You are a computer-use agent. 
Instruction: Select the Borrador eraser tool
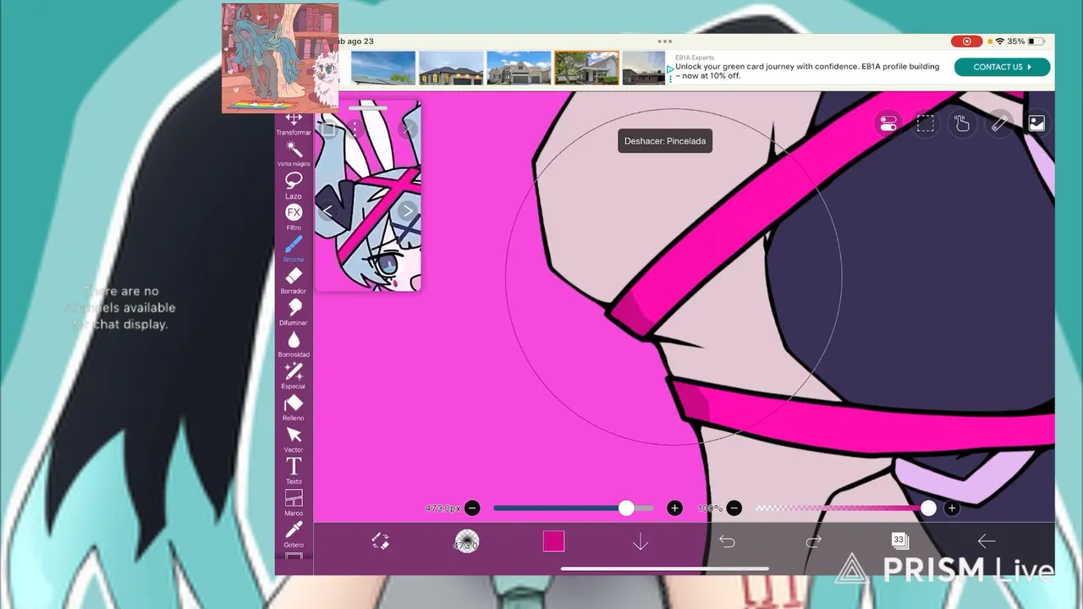pos(294,280)
